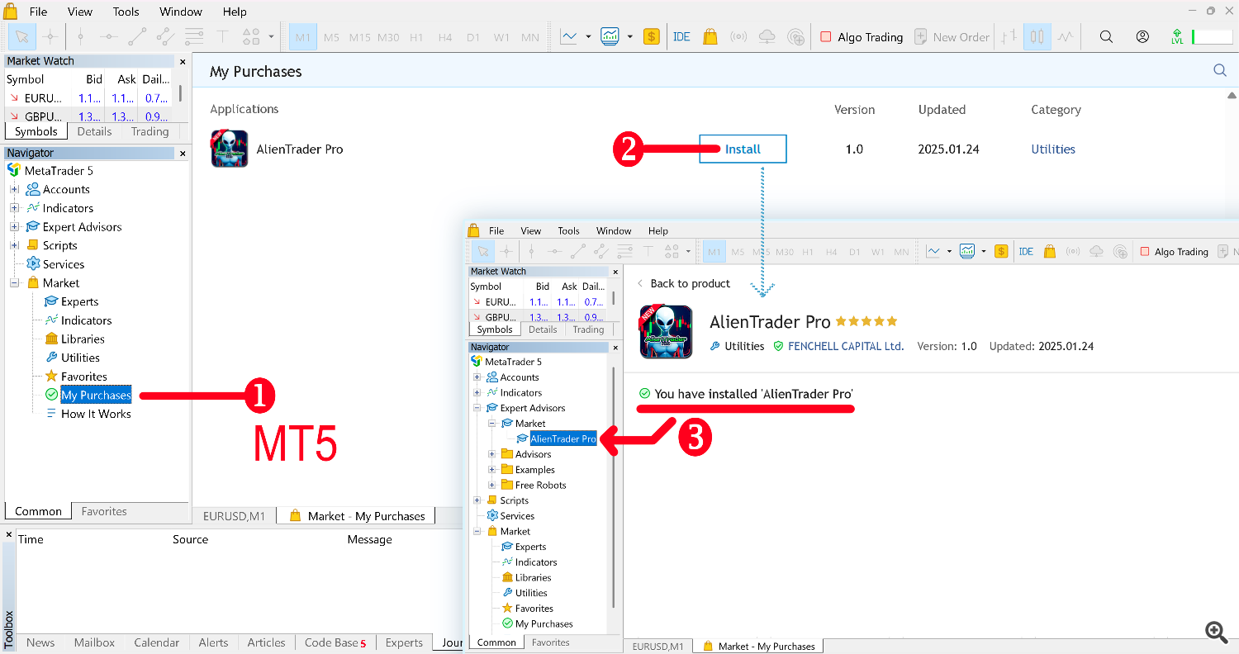1239x654 pixels.
Task: Open Market shopping bag icon in main toolbar
Action: pos(710,36)
